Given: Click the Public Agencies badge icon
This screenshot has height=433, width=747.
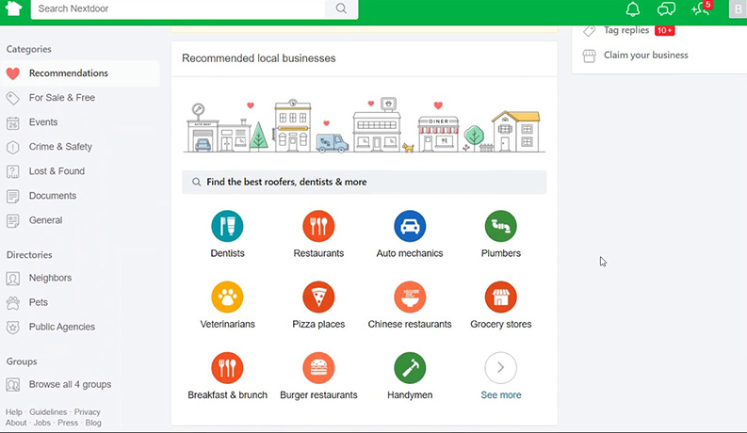Looking at the screenshot, I should tap(13, 328).
